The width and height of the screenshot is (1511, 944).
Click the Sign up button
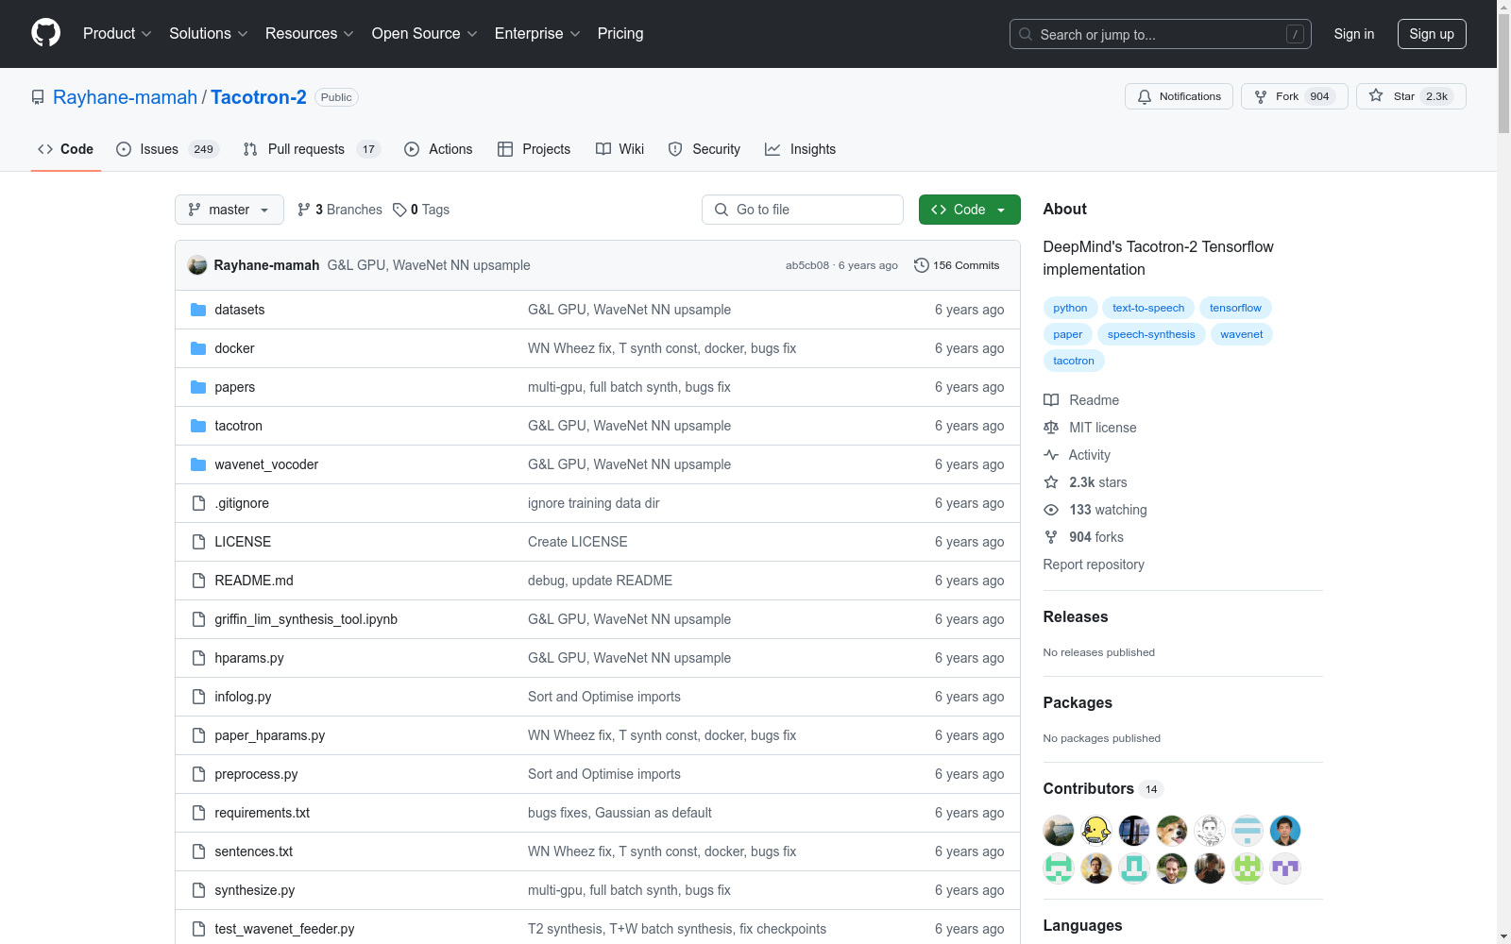tap(1432, 34)
